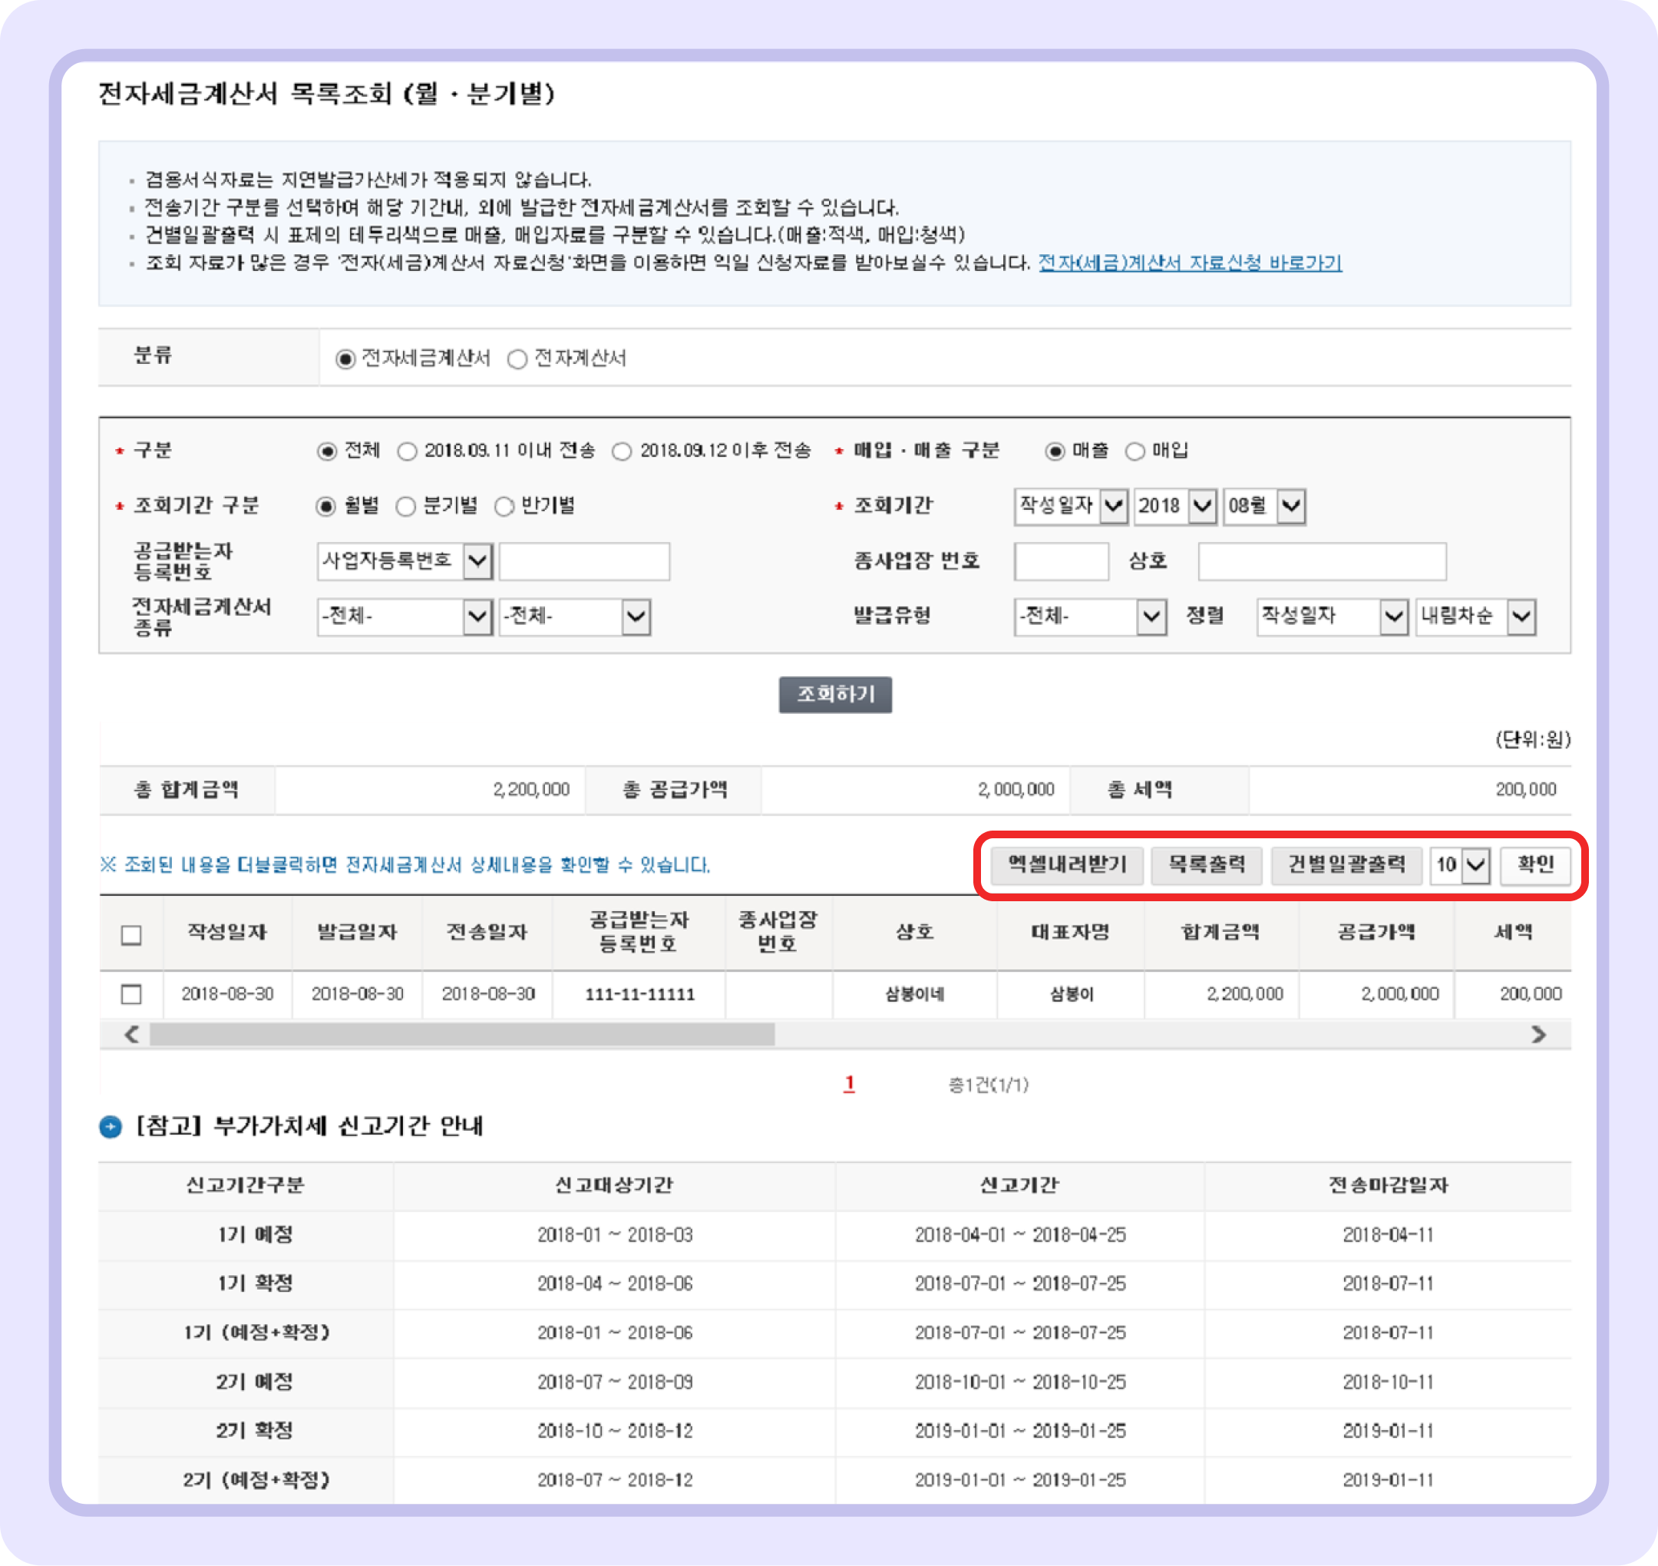The image size is (1658, 1566).
Task: Open the 내림차순 sort order dropdown
Action: coord(1476,618)
